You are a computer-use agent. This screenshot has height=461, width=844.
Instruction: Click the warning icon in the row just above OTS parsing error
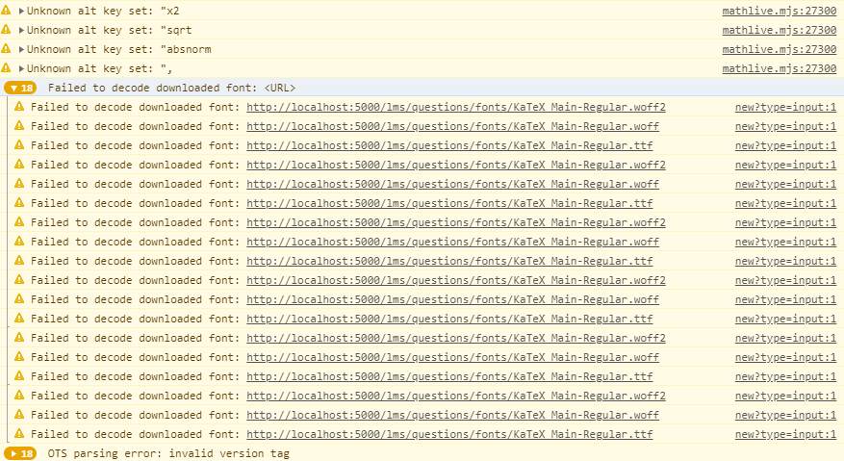(19, 433)
